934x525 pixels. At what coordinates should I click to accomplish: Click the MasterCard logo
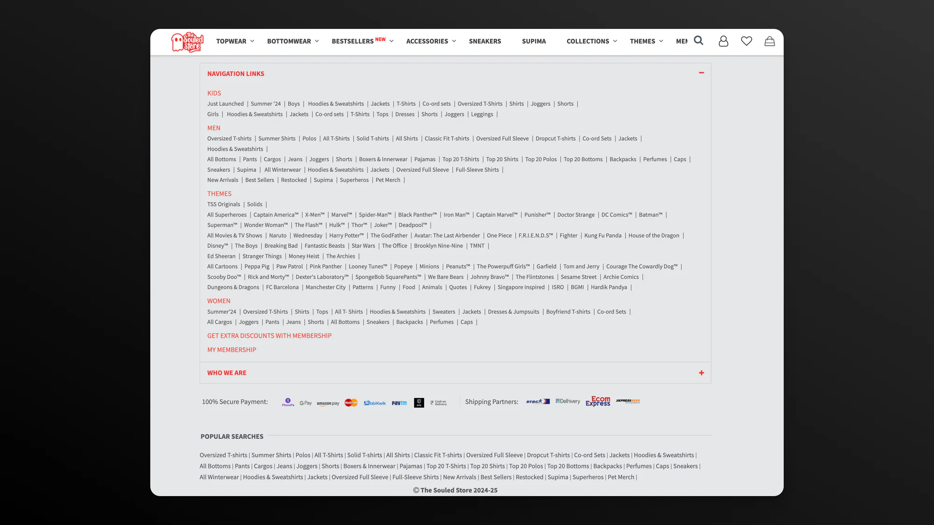pos(351,403)
